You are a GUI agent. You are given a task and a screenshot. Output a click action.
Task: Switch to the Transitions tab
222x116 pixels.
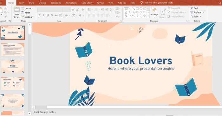click(x=55, y=3)
